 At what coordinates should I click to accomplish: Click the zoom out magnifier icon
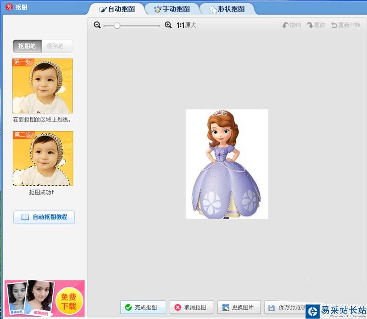click(x=97, y=25)
